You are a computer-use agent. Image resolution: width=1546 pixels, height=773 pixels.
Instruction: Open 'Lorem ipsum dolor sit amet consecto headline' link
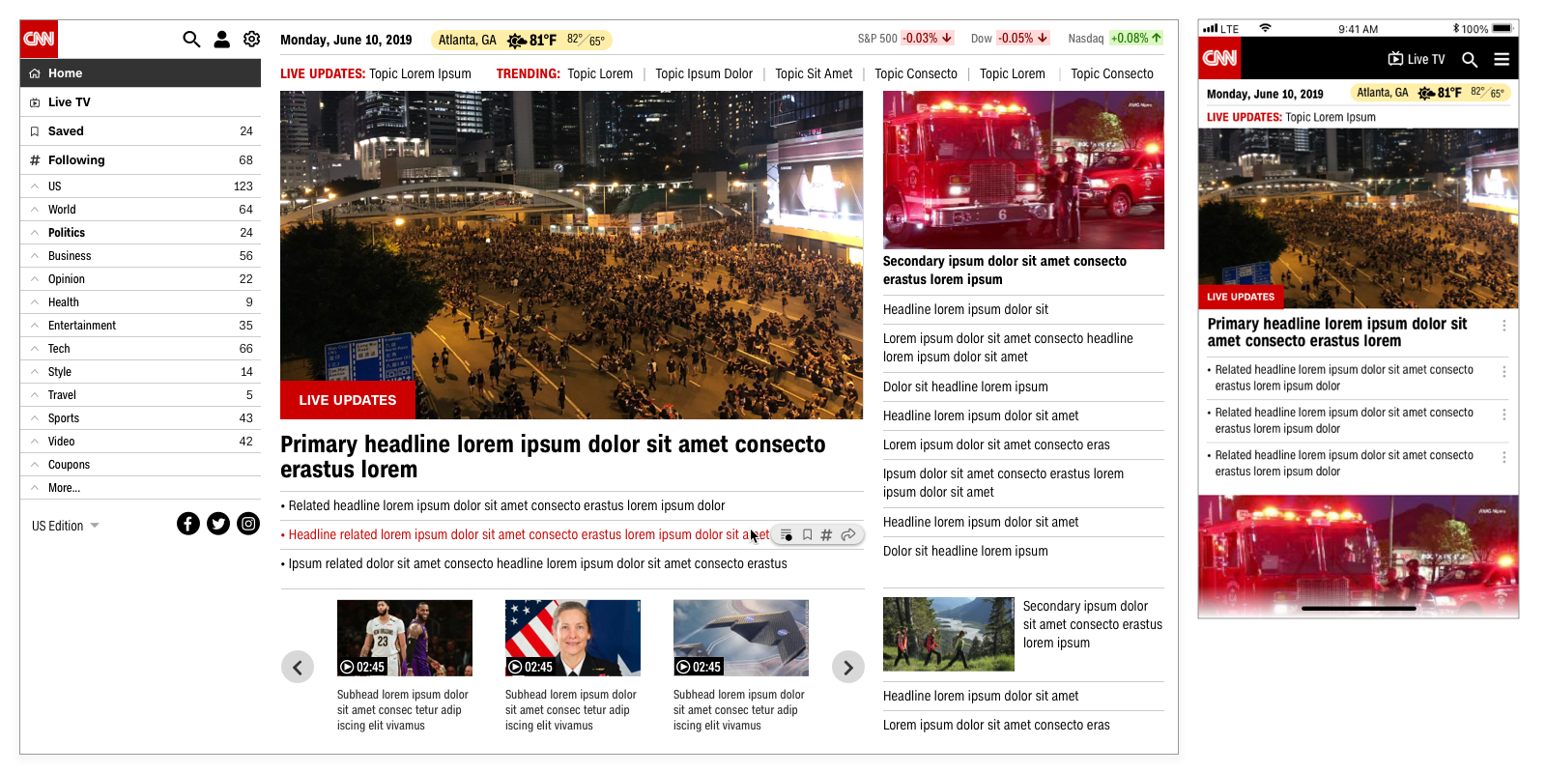(1008, 348)
